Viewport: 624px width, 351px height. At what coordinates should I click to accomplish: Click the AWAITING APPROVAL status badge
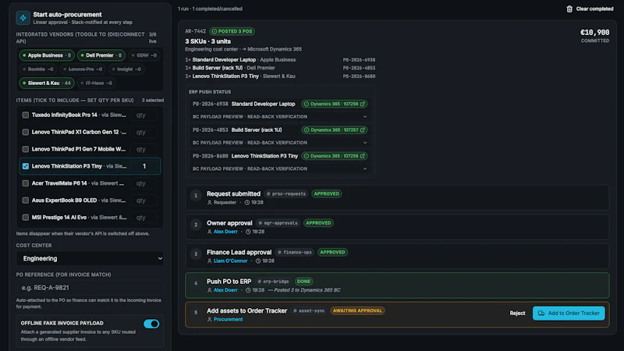[357, 310]
